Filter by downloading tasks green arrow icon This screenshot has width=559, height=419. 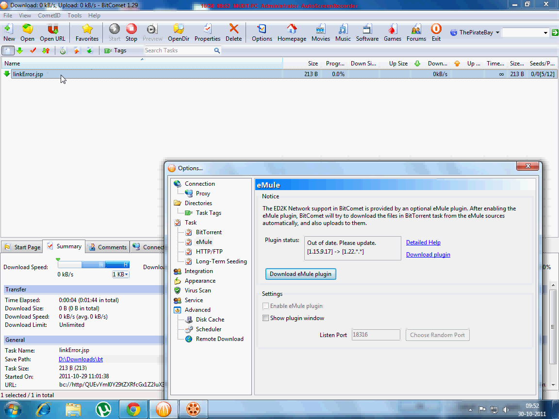tap(19, 50)
